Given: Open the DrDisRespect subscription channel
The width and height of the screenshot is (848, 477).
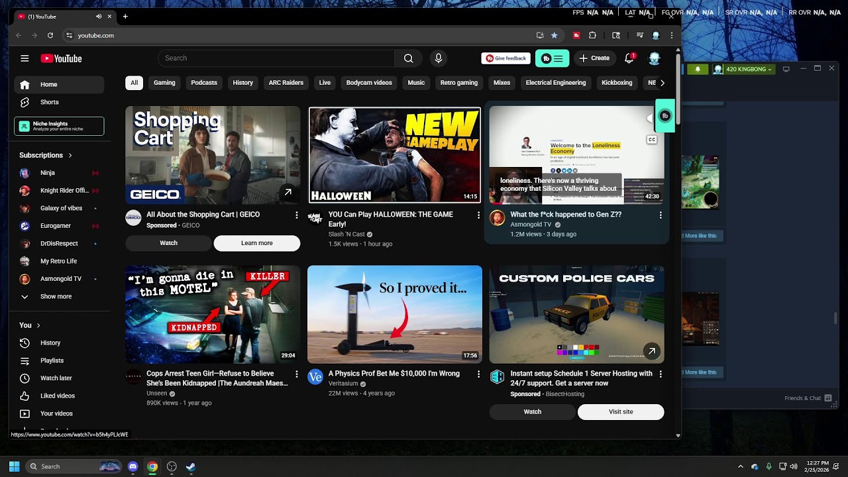Looking at the screenshot, I should coord(59,243).
